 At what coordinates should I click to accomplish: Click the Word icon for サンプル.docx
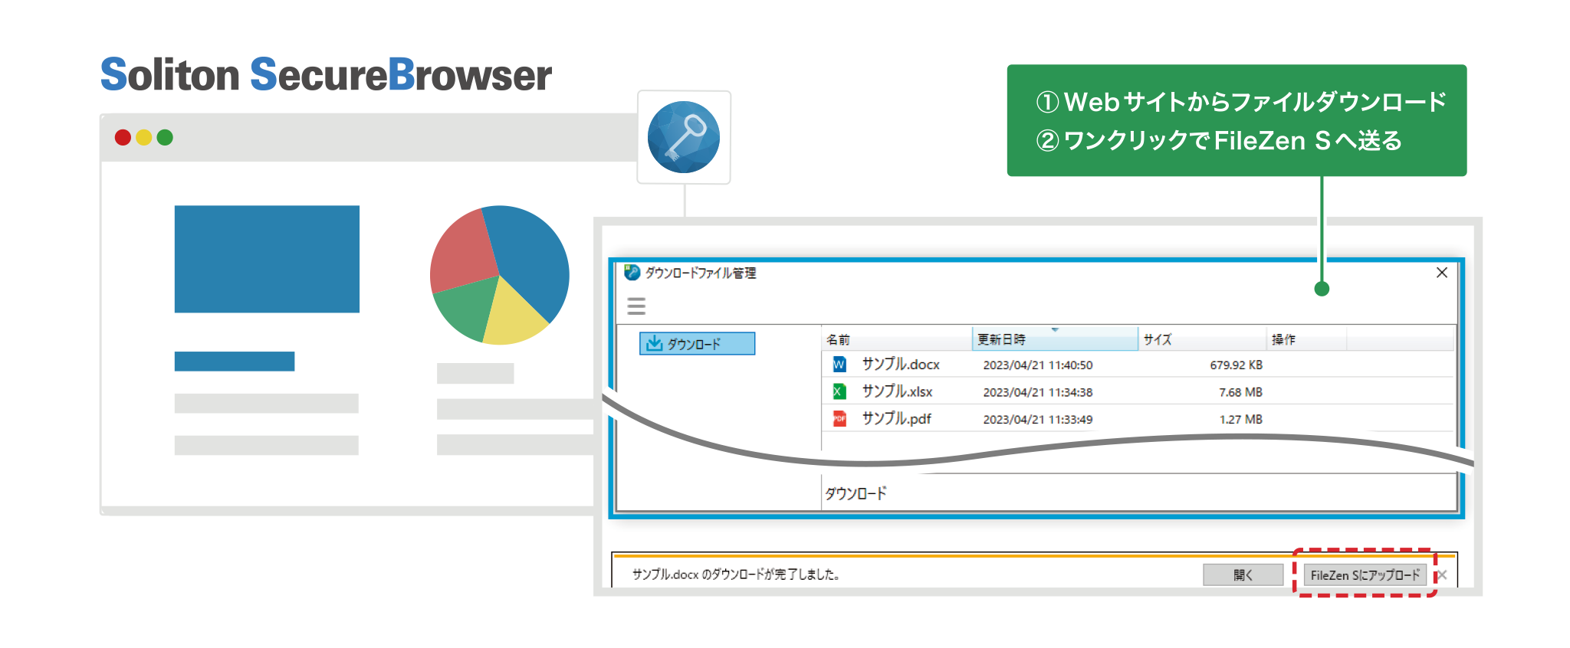839,365
